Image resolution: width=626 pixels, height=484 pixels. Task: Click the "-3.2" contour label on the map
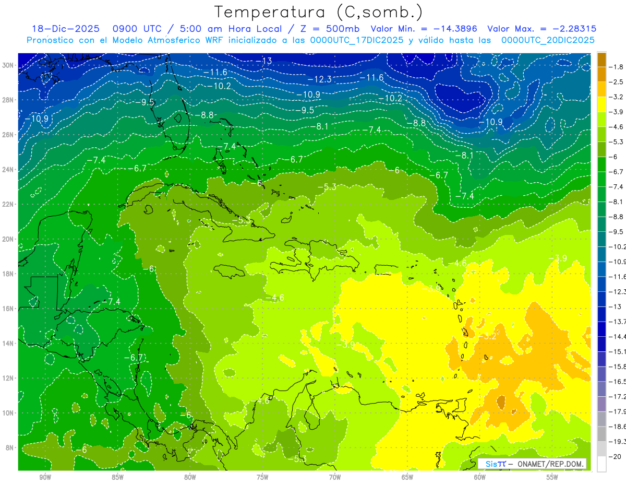click(489, 336)
